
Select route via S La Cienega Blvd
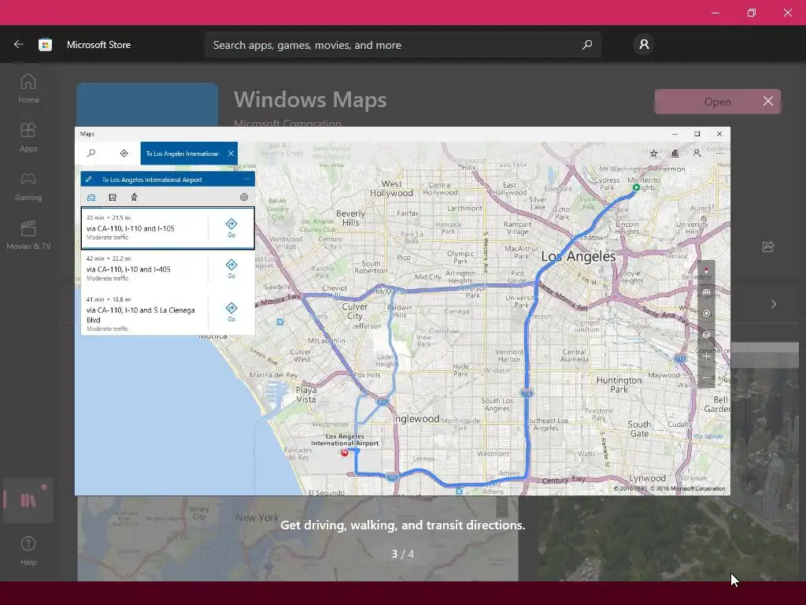[x=168, y=314]
